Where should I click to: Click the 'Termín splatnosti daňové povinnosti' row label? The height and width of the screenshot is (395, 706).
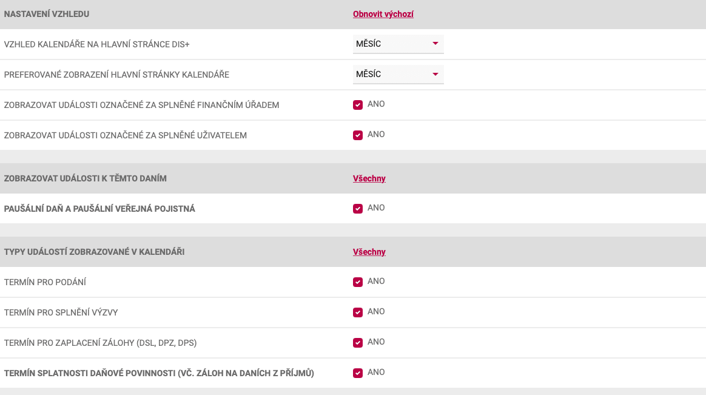159,373
